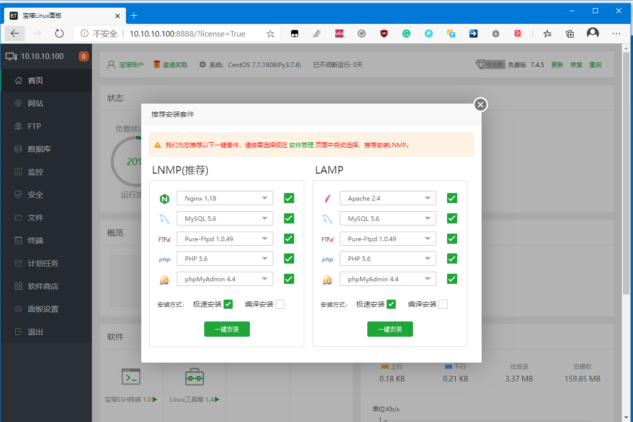The image size is (633, 422).
Task: Enable 编译安装 checkbox under LAMP
Action: click(443, 304)
